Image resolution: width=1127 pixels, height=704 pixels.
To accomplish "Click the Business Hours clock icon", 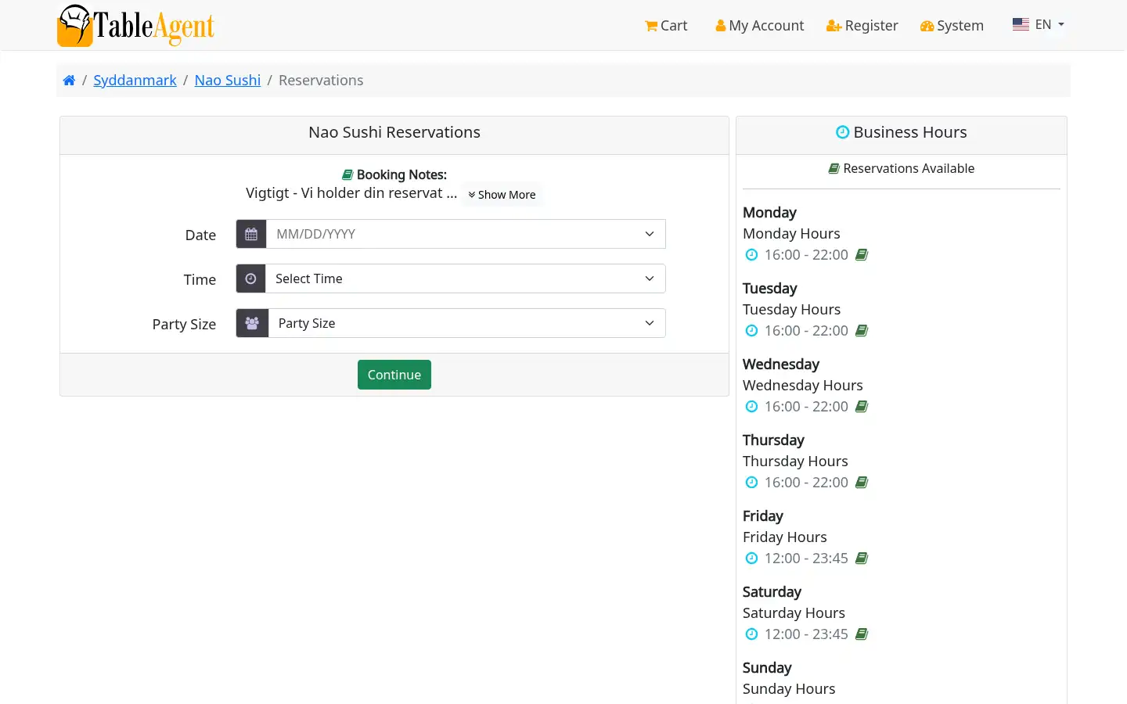I will click(x=843, y=132).
